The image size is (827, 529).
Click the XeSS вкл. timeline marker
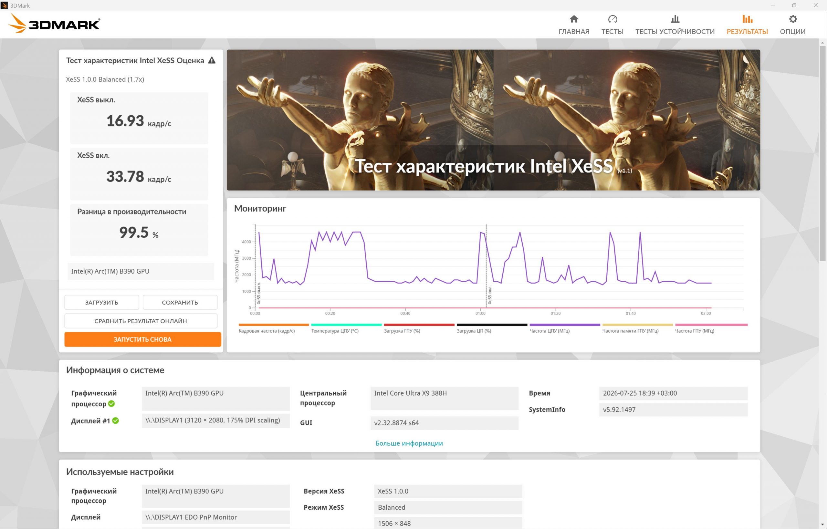click(x=489, y=295)
